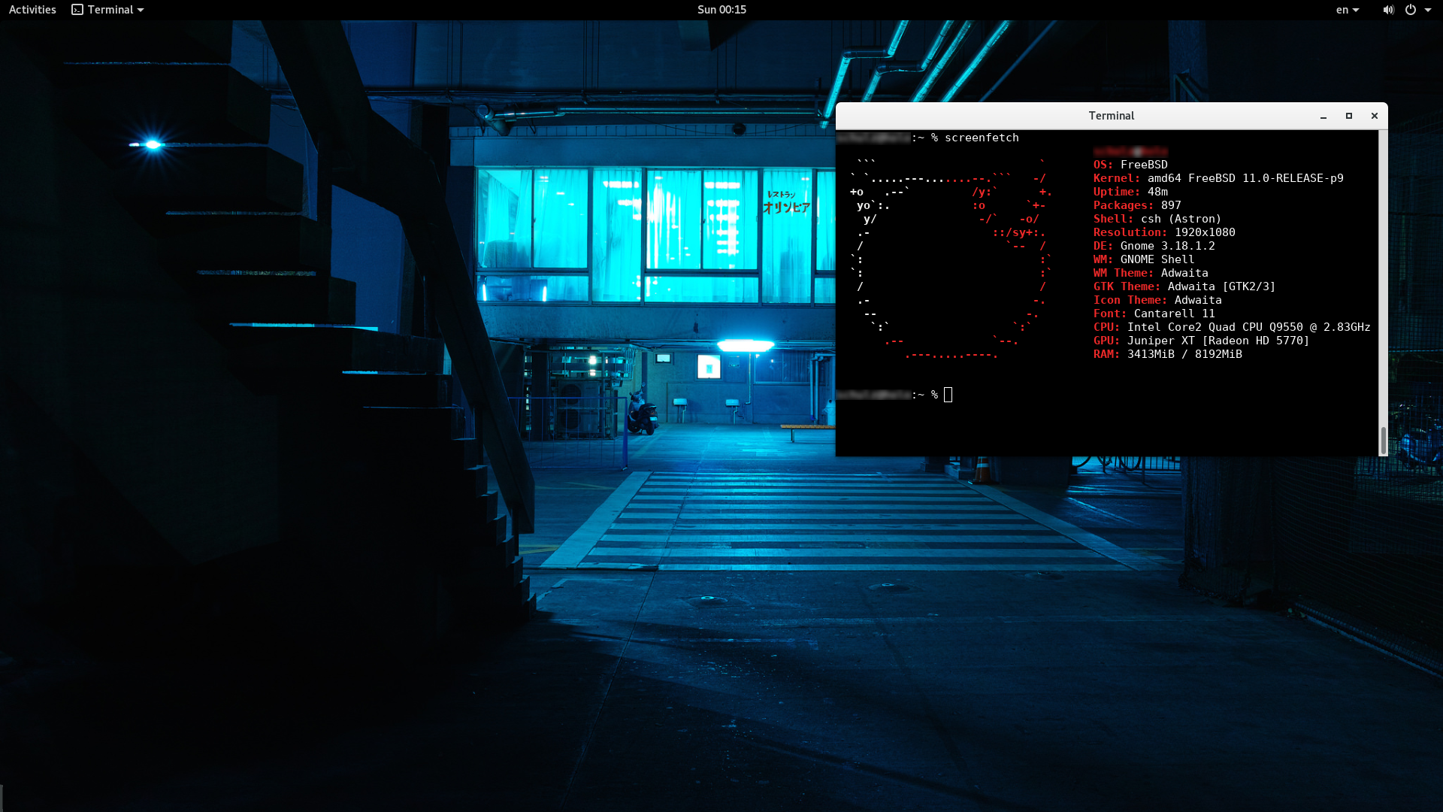Open the Sun 00:15 clock calendar

pos(721,10)
